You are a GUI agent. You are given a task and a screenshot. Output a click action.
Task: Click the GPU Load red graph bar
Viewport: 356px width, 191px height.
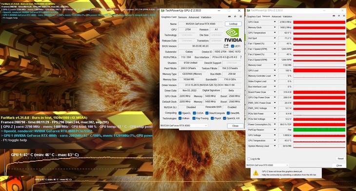coord(319,71)
